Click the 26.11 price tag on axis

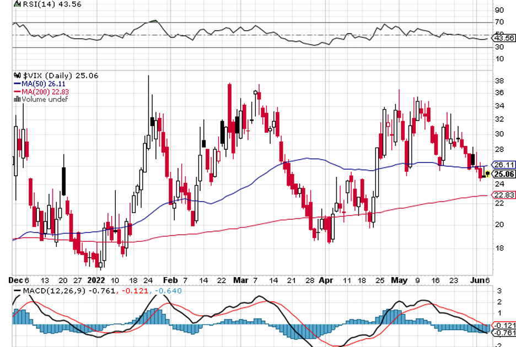pos(504,165)
